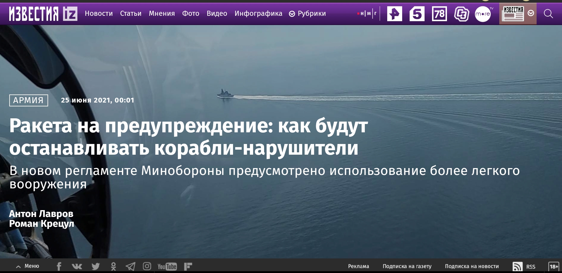The image size is (562, 273).
Task: Open the Telegram paper plane icon
Action: pyautogui.click(x=130, y=266)
